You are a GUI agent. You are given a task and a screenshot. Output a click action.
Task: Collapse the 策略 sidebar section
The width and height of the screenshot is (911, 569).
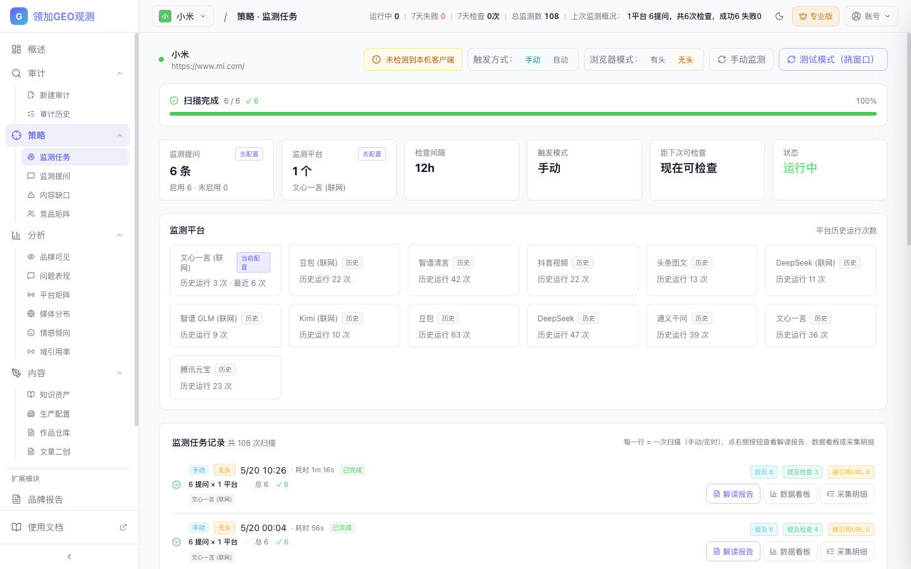120,135
